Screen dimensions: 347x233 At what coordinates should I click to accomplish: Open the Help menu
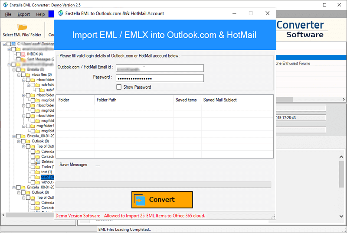[x=40, y=14]
